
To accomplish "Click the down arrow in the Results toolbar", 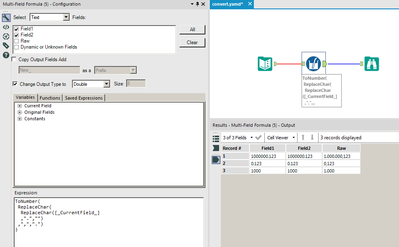I will tap(310, 137).
